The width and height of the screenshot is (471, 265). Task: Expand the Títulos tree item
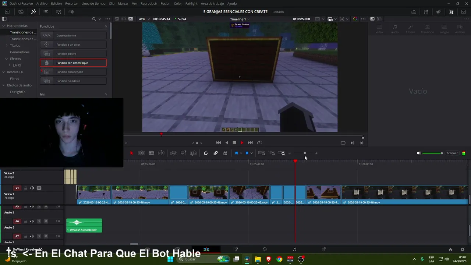click(x=7, y=46)
